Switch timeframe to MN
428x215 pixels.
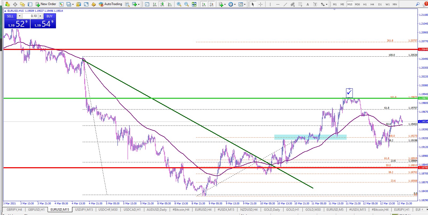[395, 4]
